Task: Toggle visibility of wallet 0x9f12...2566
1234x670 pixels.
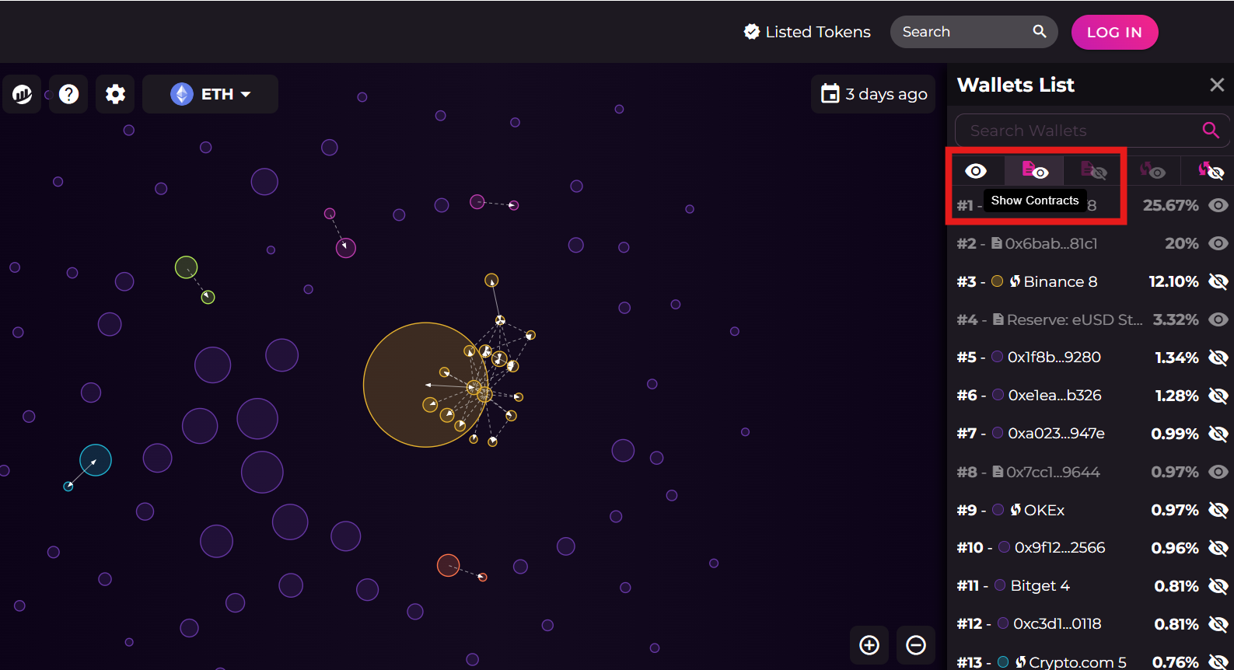Action: tap(1218, 548)
